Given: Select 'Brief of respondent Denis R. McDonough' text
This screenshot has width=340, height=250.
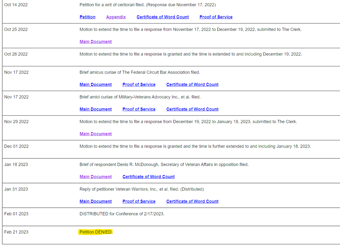Looking at the screenshot, I should tap(164, 164).
